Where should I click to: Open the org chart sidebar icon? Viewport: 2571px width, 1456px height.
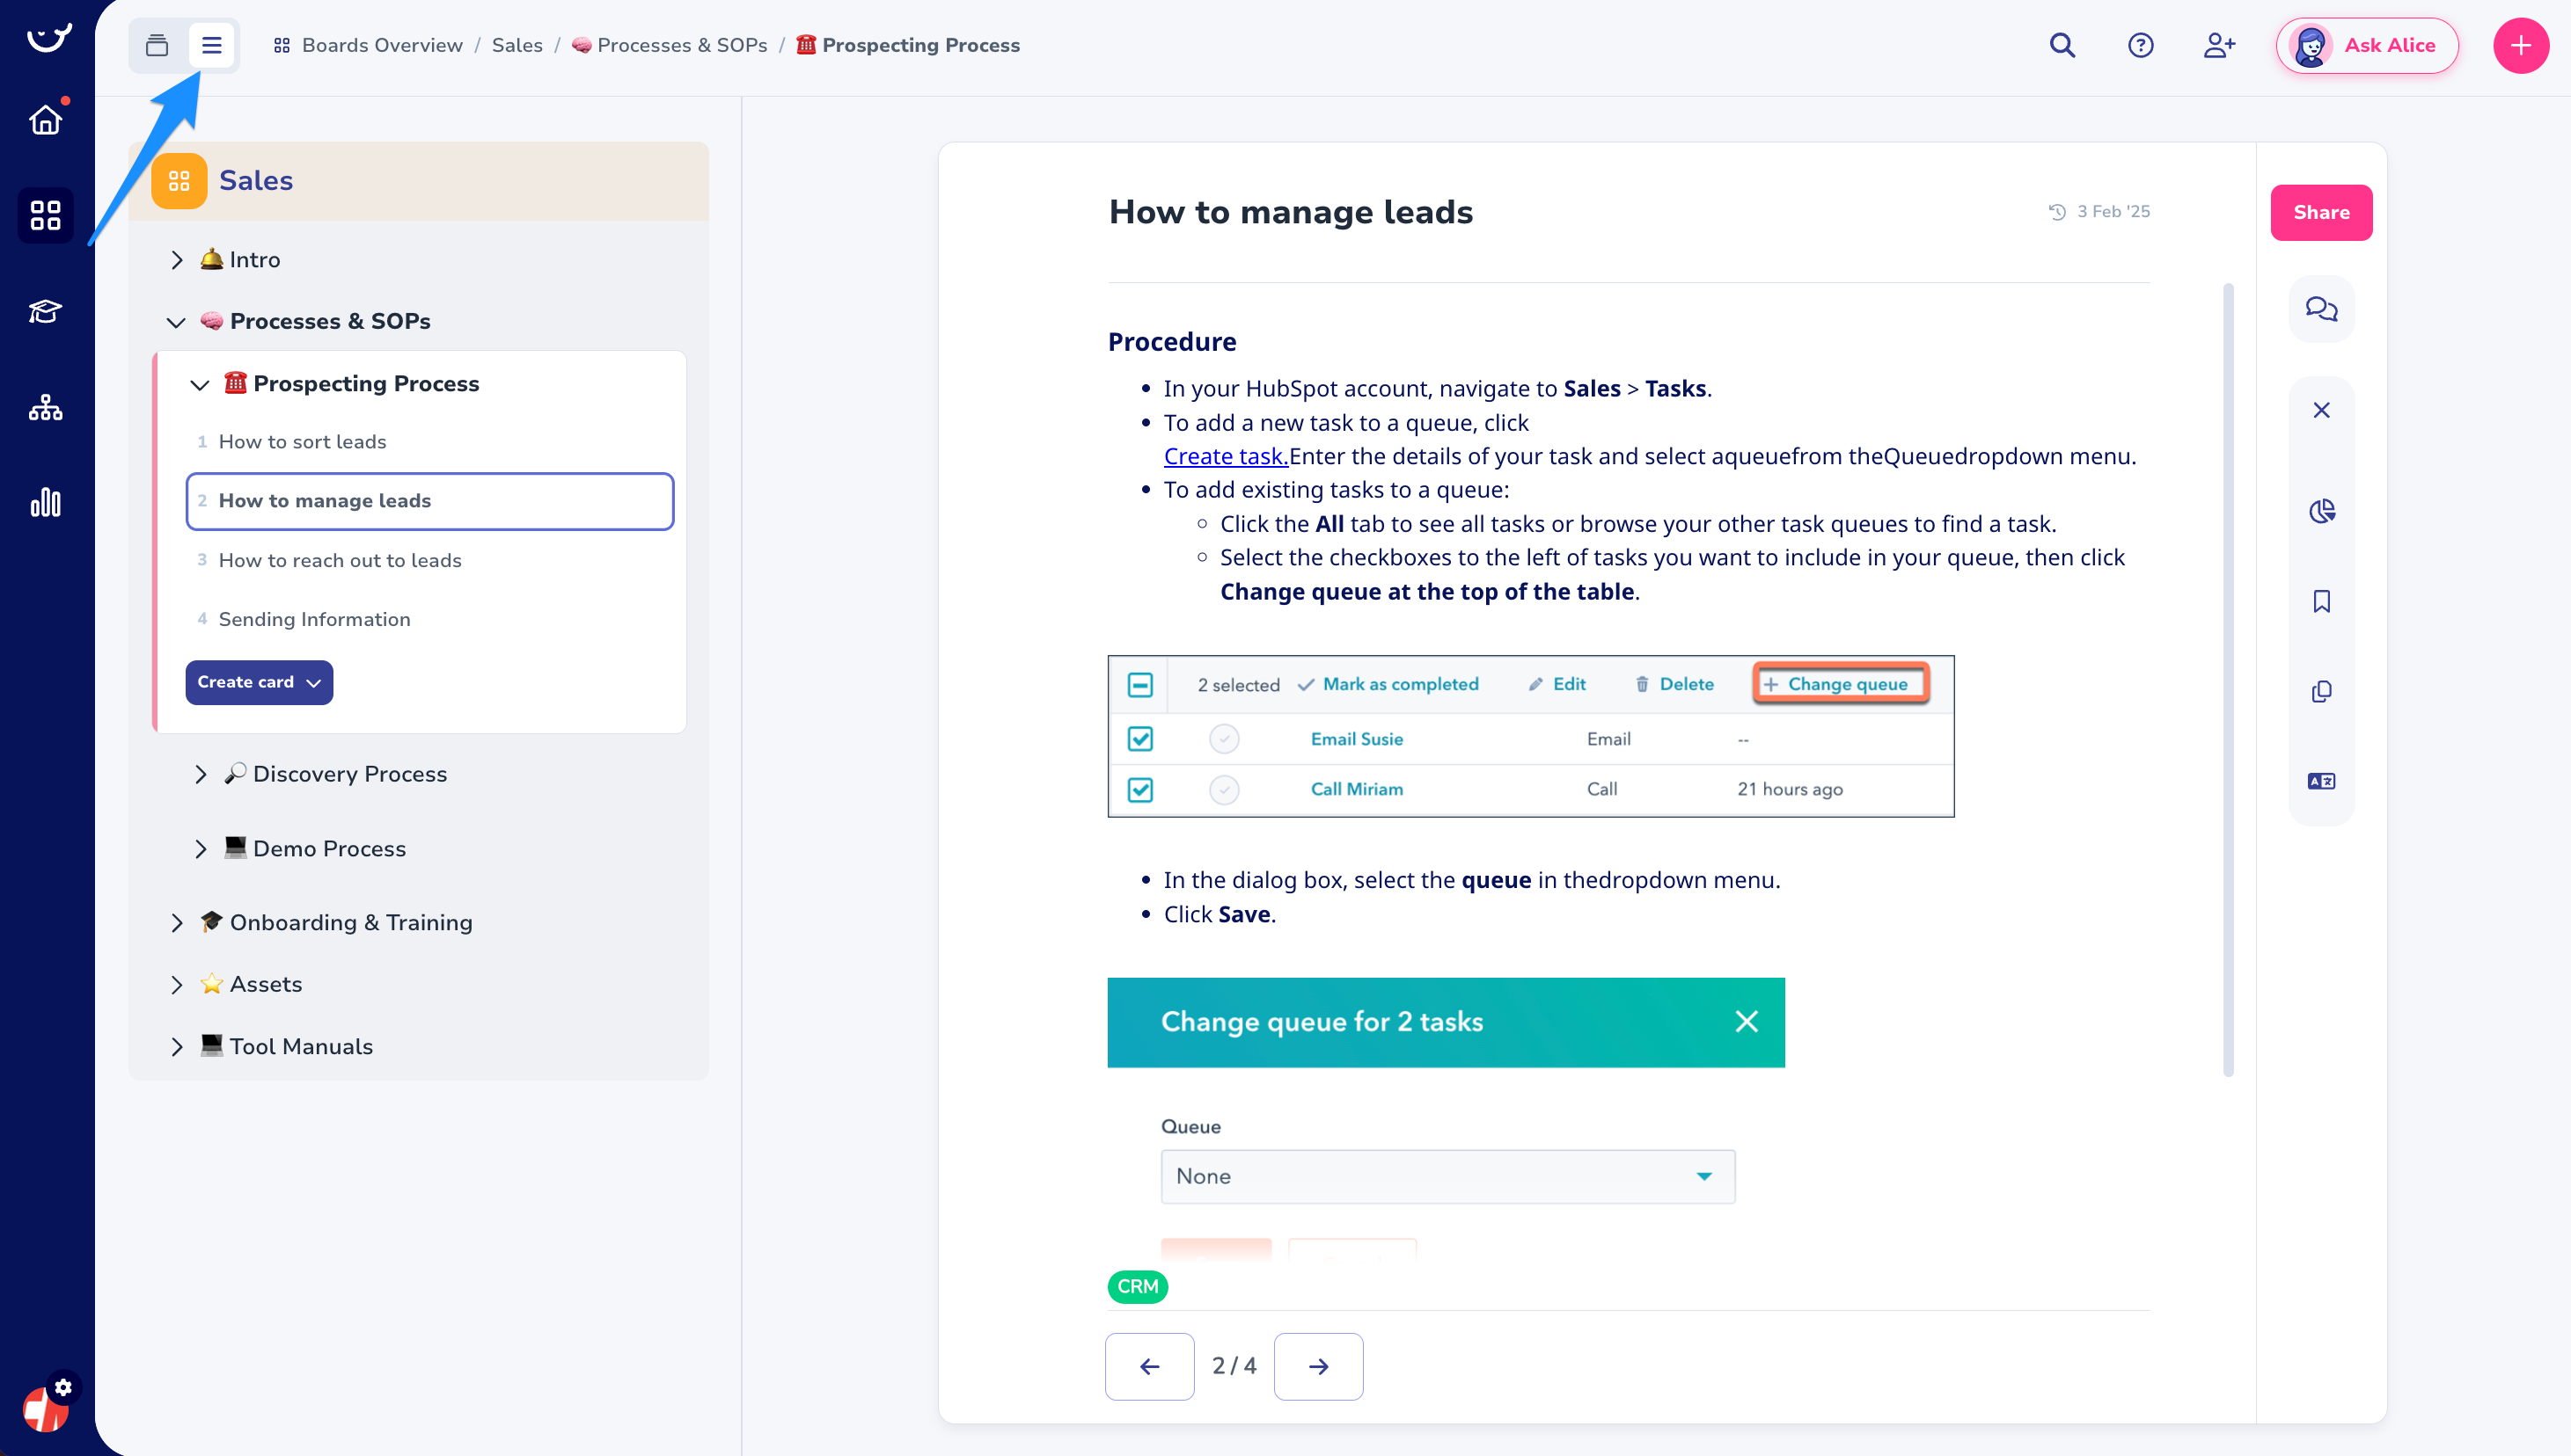pos(45,407)
